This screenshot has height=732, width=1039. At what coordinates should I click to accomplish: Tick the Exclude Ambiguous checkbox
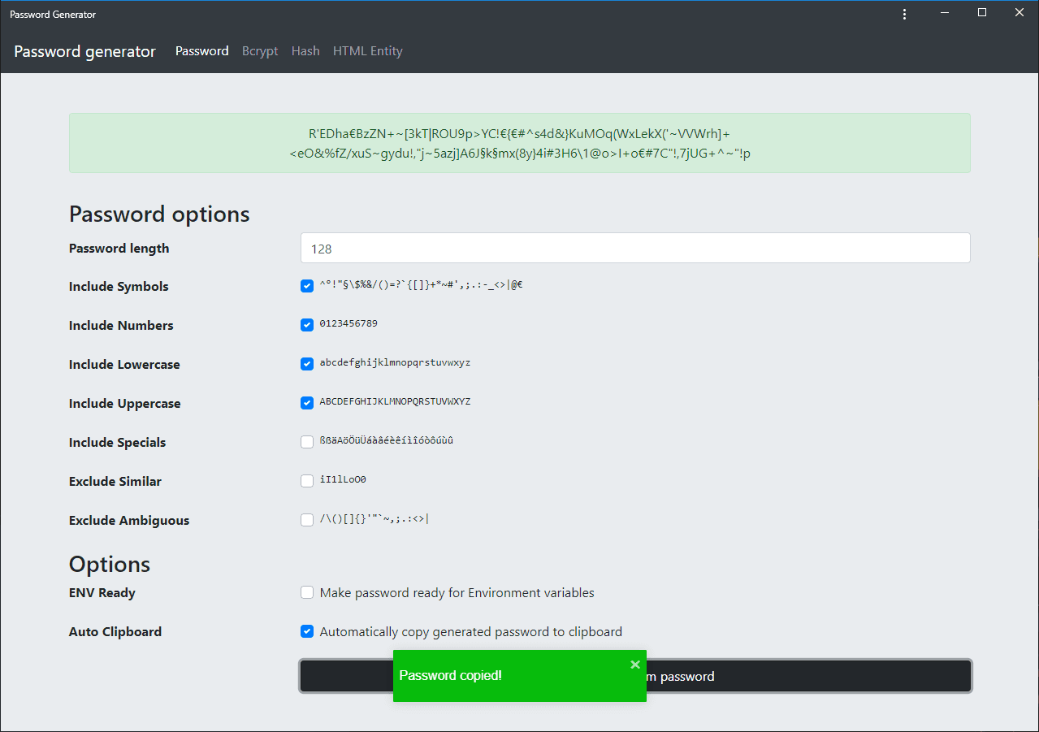[x=307, y=520]
